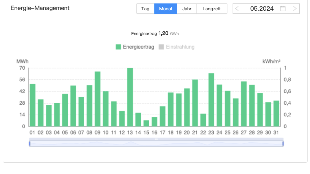Show the Langzeit view tab

tap(212, 9)
